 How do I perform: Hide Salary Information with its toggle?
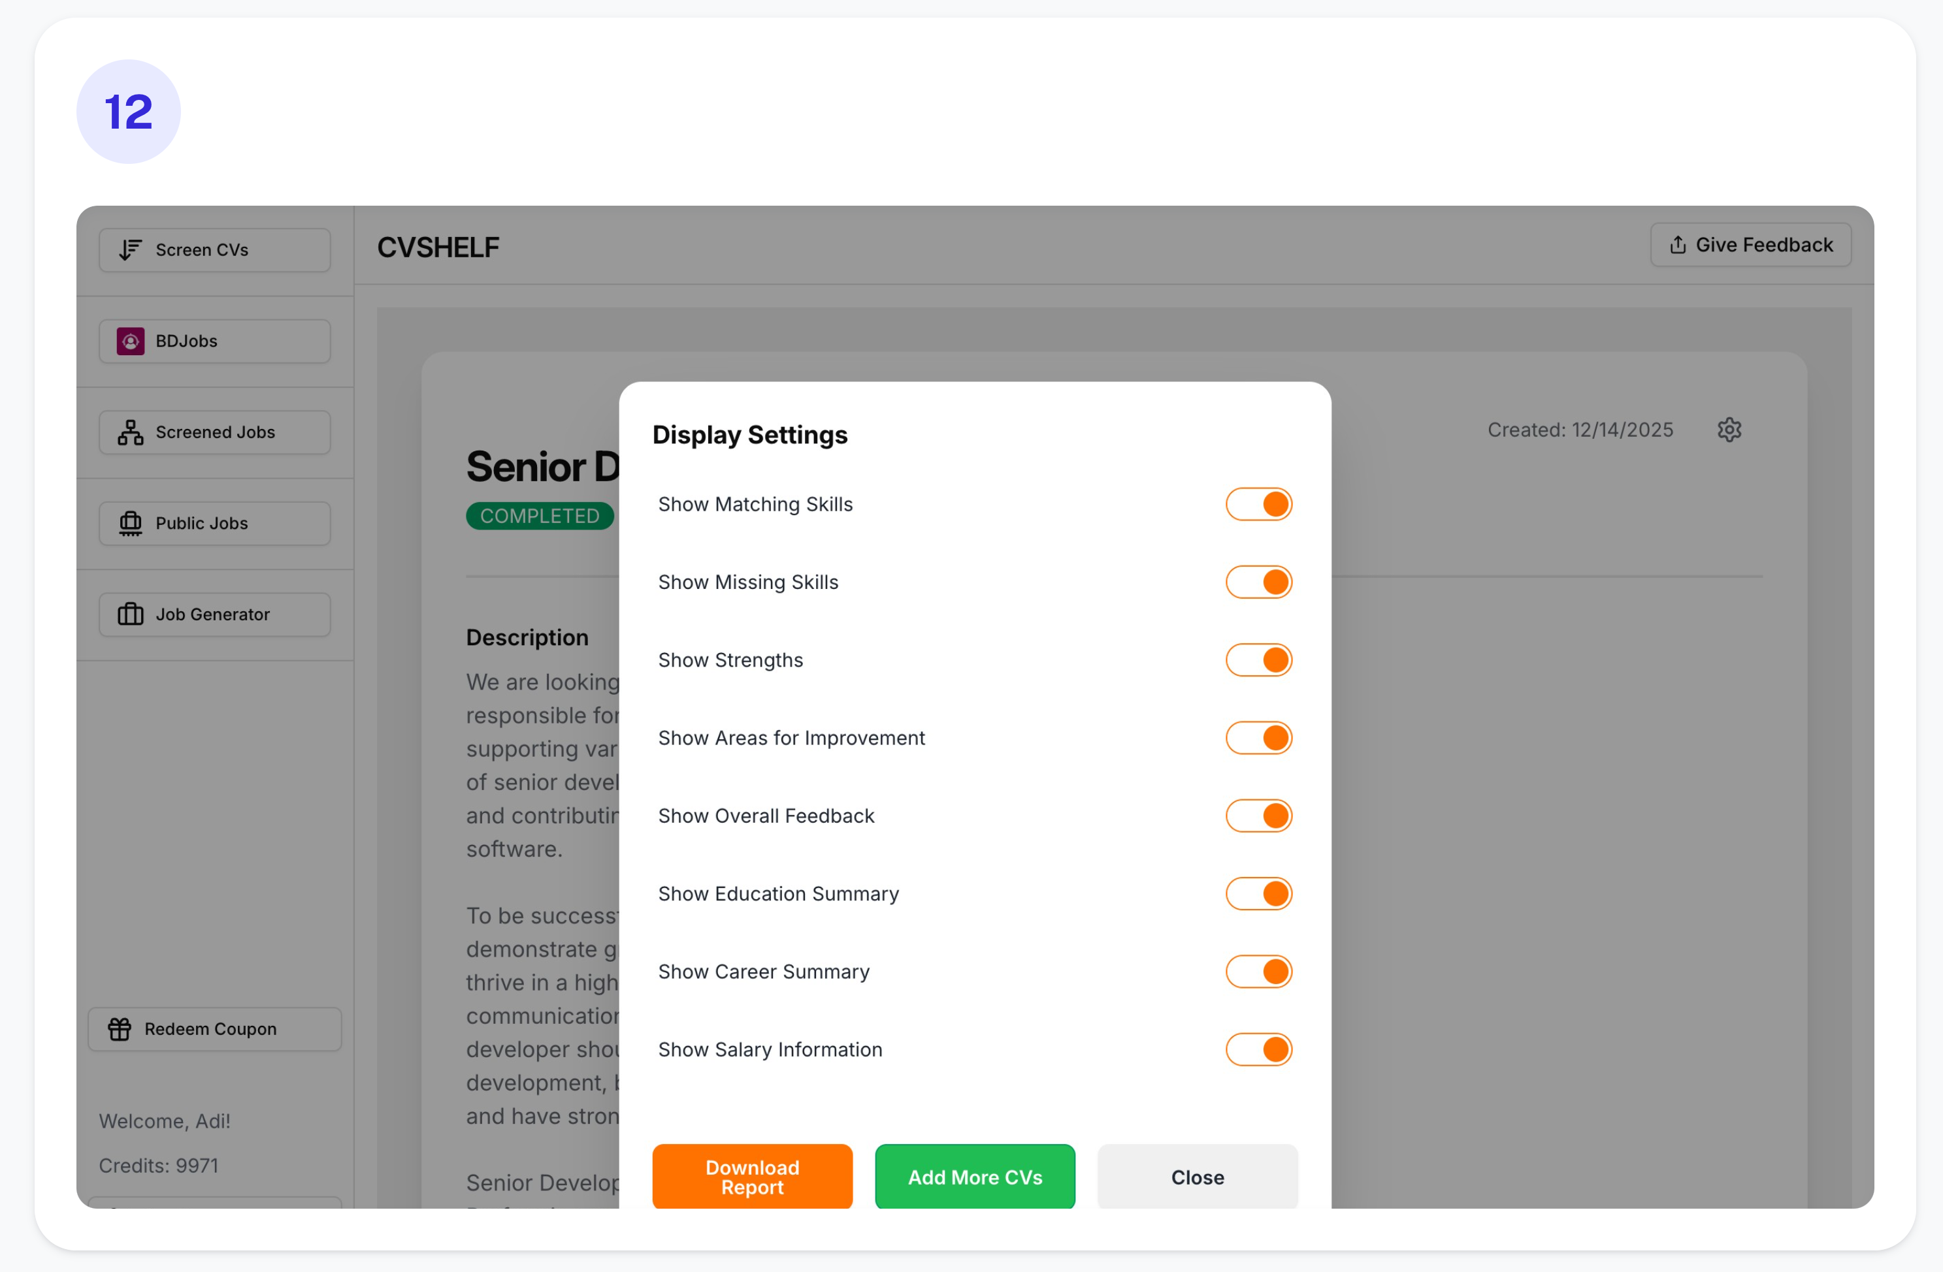pos(1258,1049)
